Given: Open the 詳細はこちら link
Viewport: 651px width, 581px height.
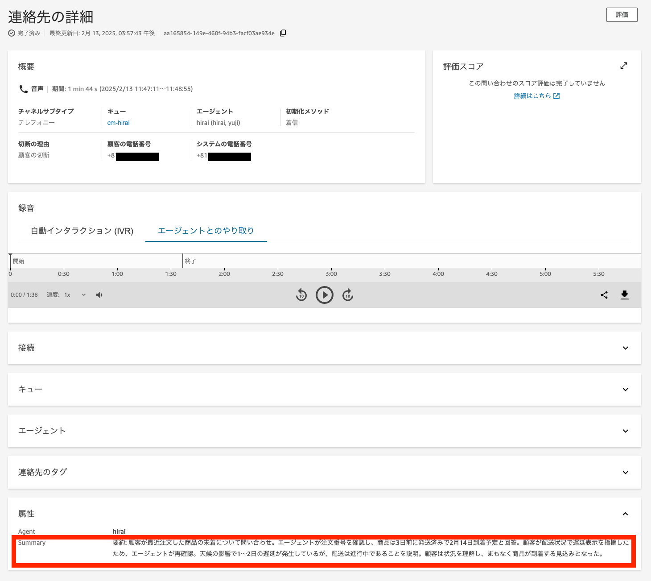Looking at the screenshot, I should click(537, 96).
